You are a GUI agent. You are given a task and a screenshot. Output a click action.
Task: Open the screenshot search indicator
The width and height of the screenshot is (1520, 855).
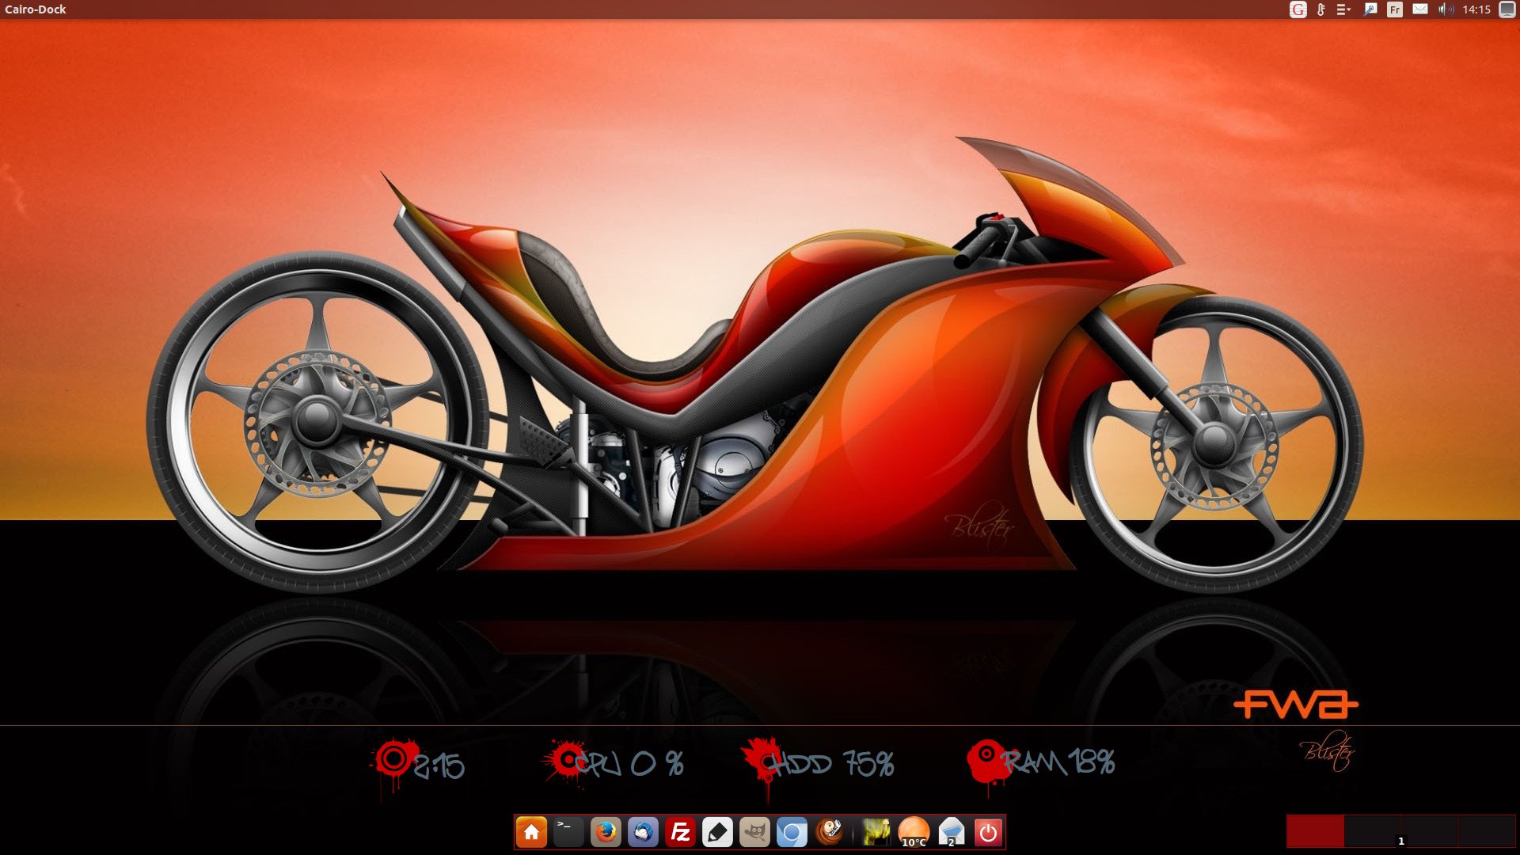tap(1370, 9)
